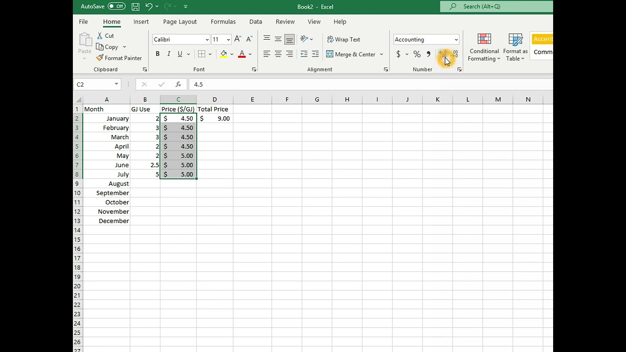Switch to the Data tab
The image size is (626, 352).
pos(256,22)
